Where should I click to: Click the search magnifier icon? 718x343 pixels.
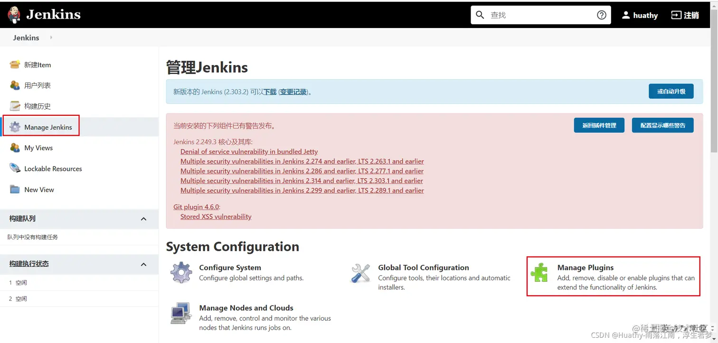[480, 15]
